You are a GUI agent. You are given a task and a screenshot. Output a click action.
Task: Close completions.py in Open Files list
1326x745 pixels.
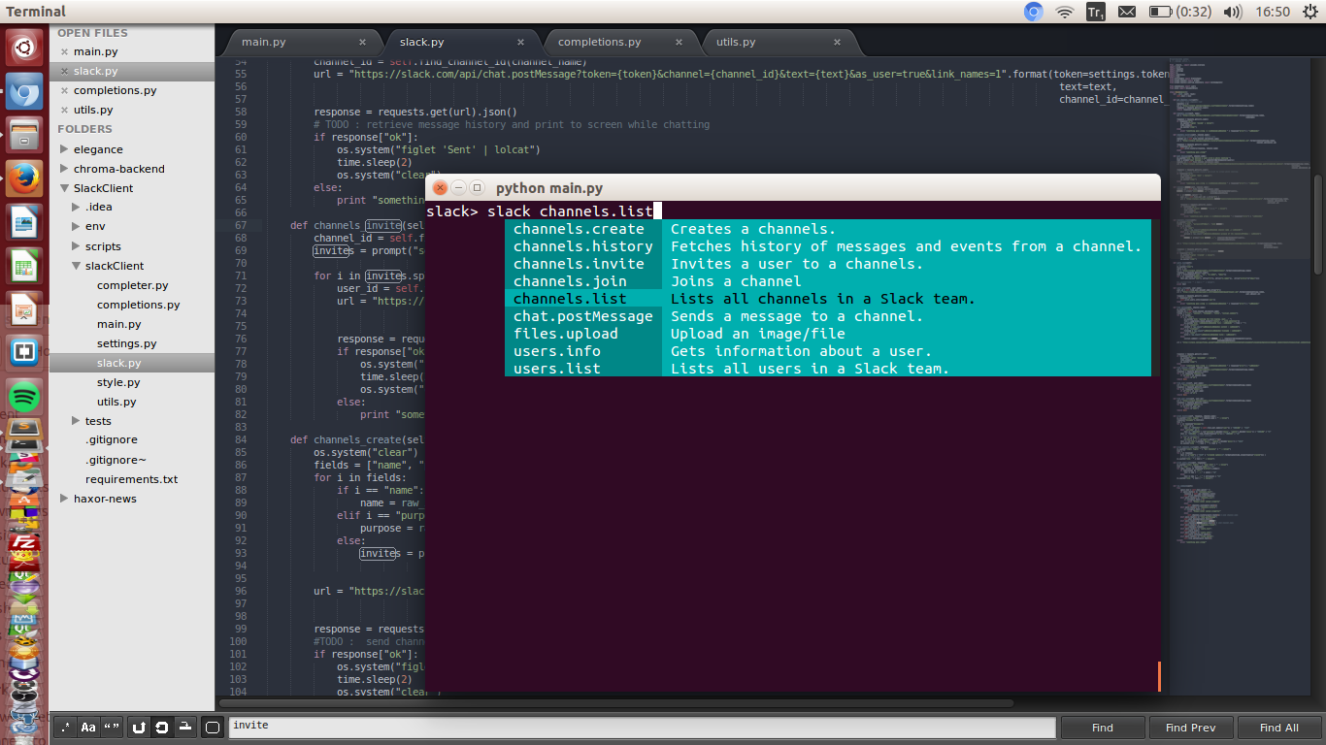pos(64,90)
